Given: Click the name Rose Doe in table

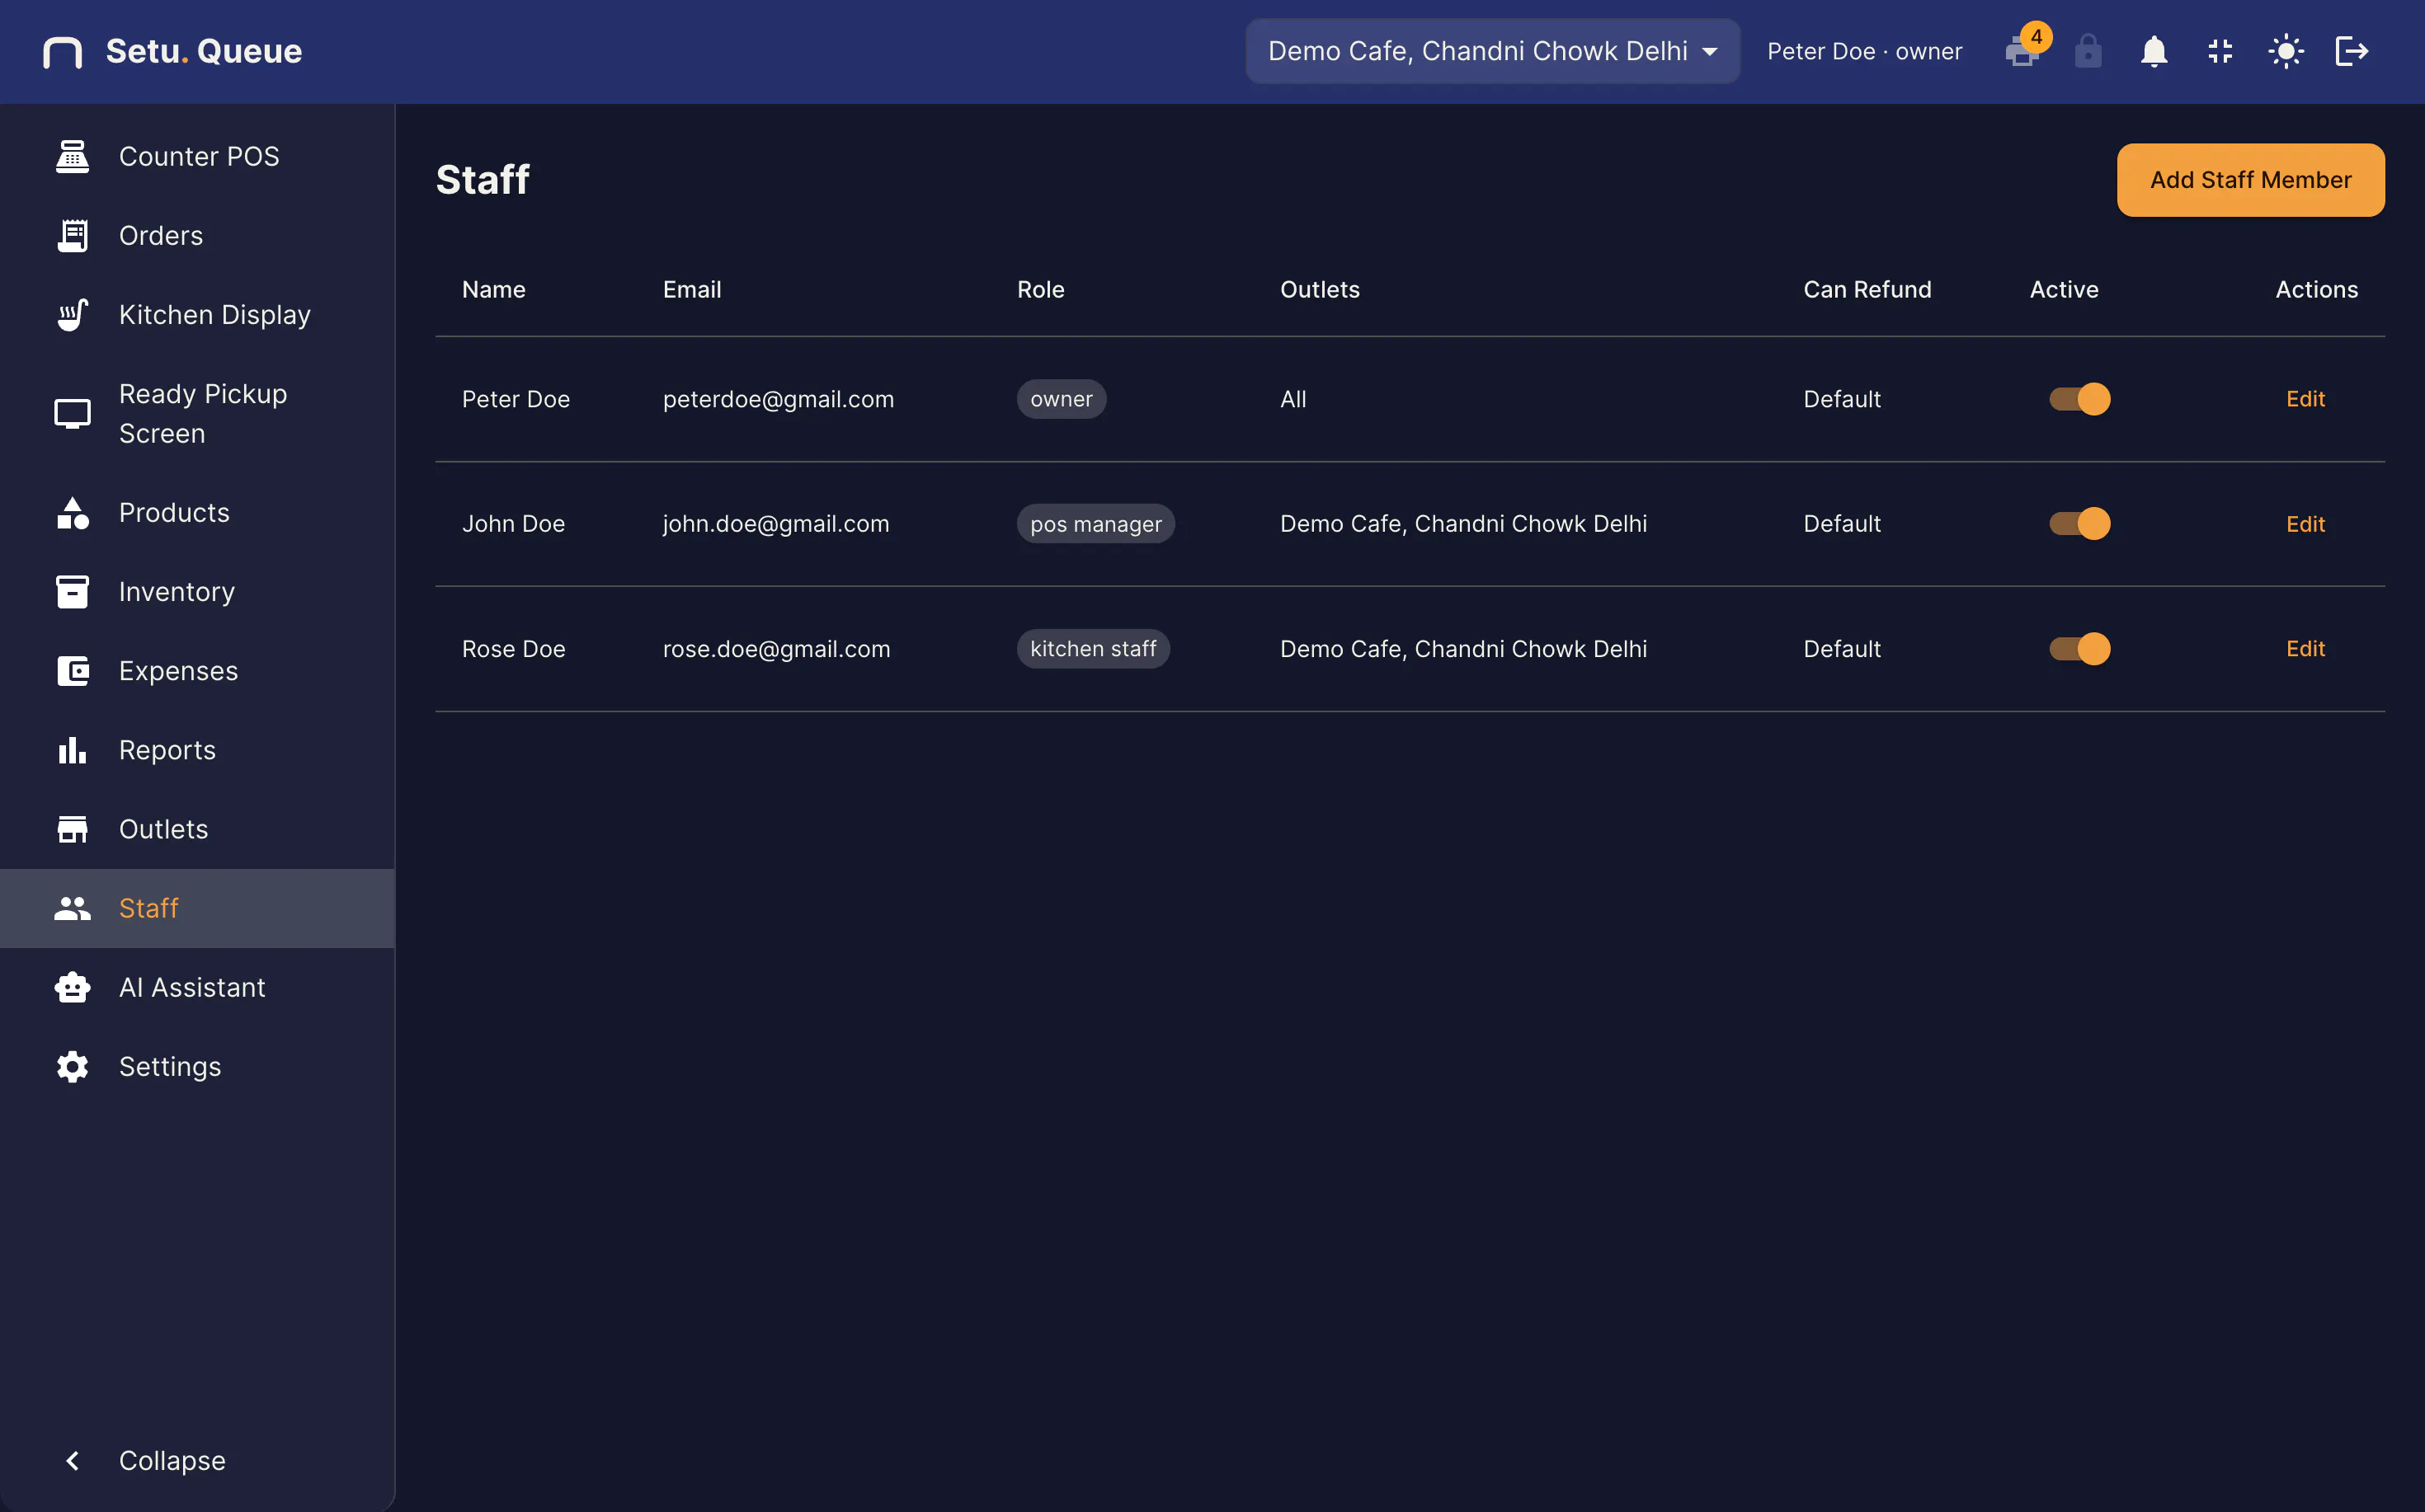Looking at the screenshot, I should tap(513, 648).
